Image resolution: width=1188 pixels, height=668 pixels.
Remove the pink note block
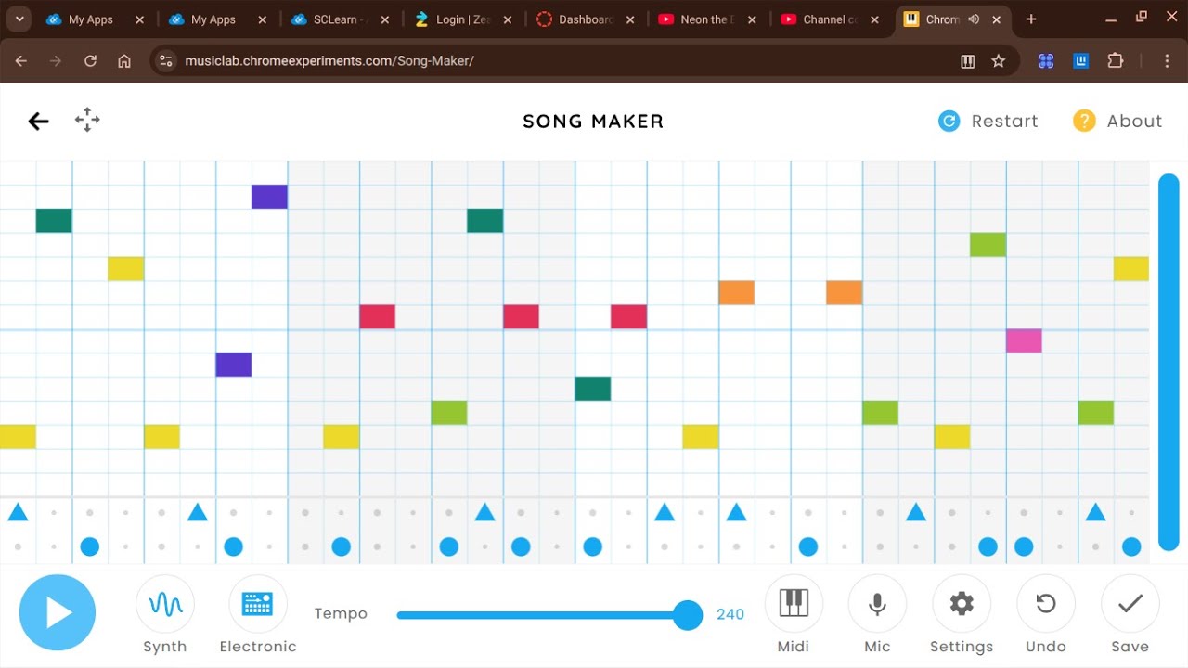coord(1024,340)
